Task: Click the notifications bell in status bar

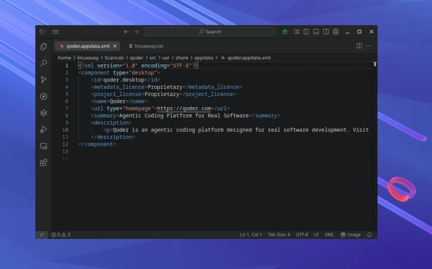Action: 369,234
